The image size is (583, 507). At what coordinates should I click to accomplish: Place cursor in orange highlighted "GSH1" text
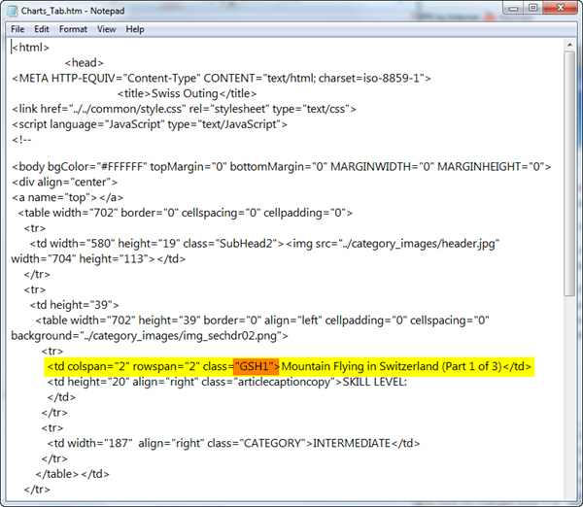point(257,366)
